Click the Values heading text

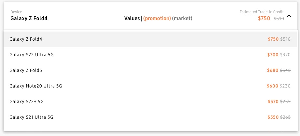(x=132, y=19)
